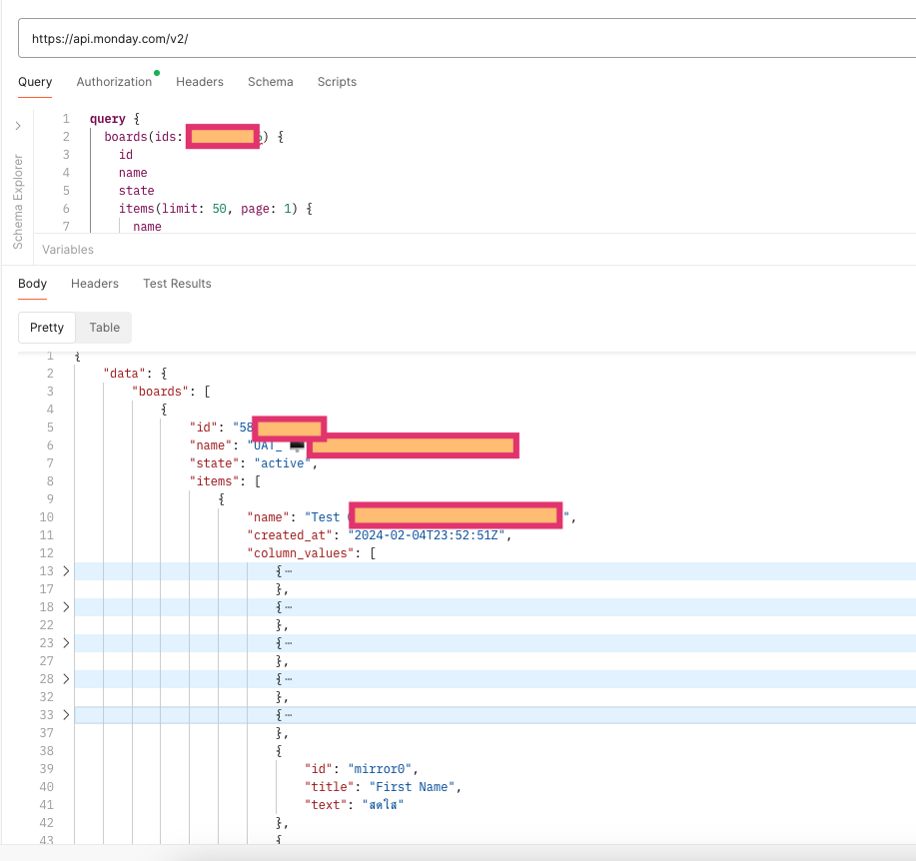Click the 'query' keyword on line 1
The height and width of the screenshot is (861, 916).
click(108, 119)
